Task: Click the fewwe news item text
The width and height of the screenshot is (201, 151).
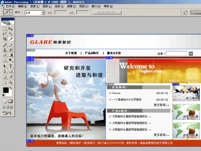Action: pos(116,93)
